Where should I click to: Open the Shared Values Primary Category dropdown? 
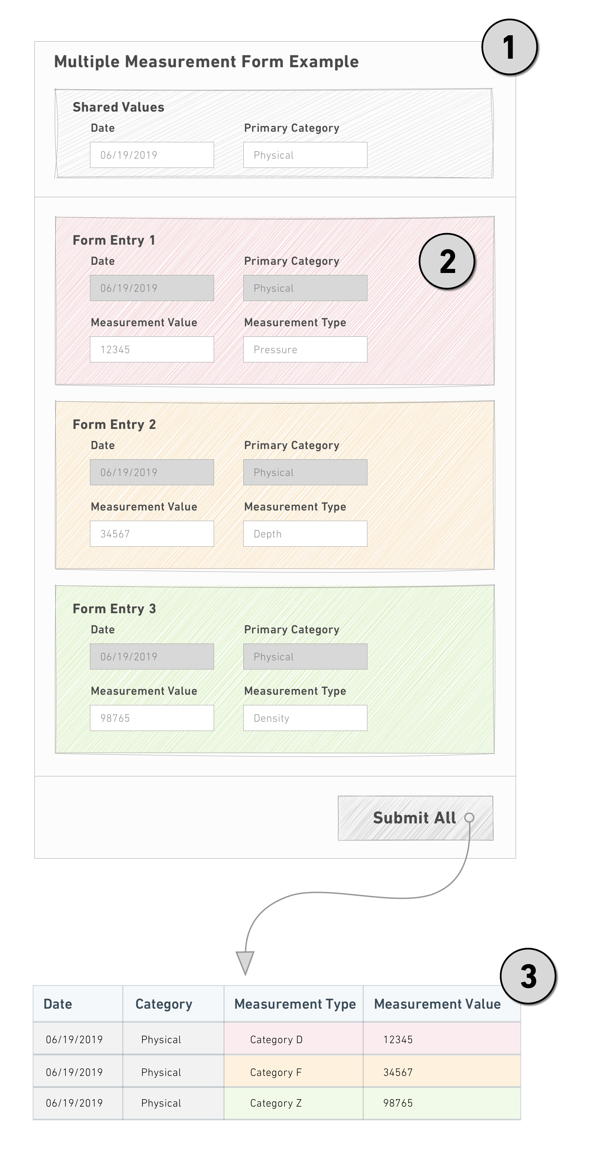point(305,155)
